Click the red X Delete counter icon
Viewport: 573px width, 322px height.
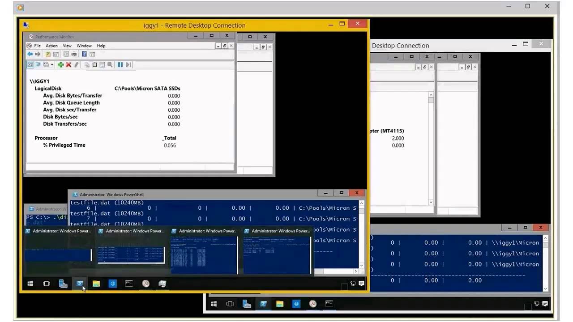(x=68, y=65)
